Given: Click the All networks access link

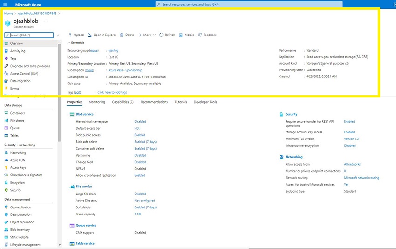Looking at the screenshot, I should coord(352,164).
